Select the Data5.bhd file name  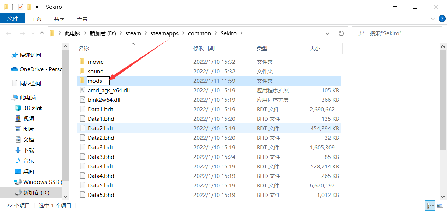(x=101, y=195)
